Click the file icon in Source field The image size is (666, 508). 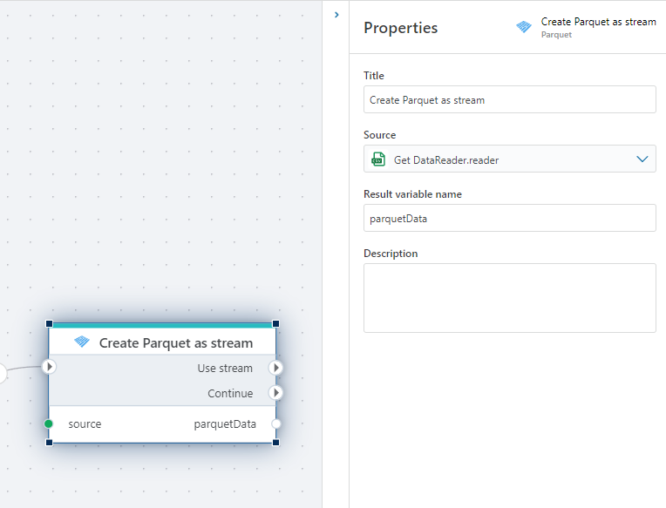[378, 159]
